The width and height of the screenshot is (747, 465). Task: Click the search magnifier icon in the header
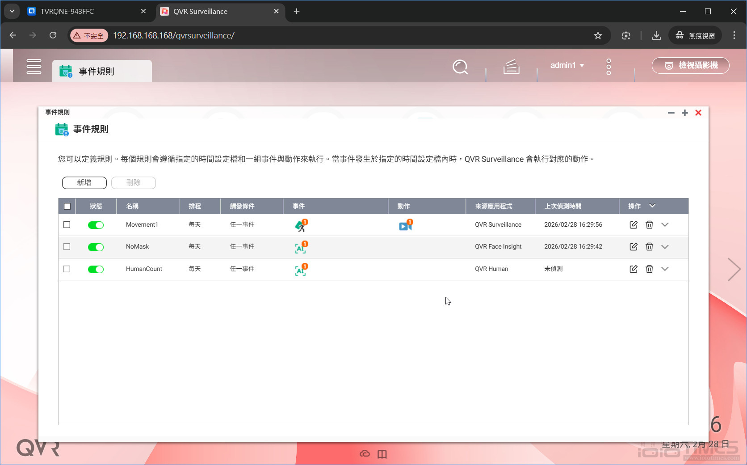[460, 67]
